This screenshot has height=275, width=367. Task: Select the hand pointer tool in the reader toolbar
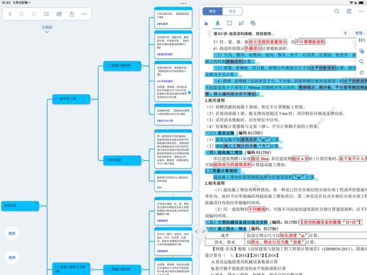coord(206,23)
